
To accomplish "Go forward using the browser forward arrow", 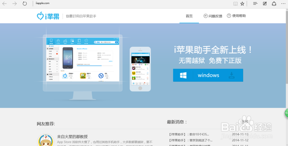I will point(14,3).
